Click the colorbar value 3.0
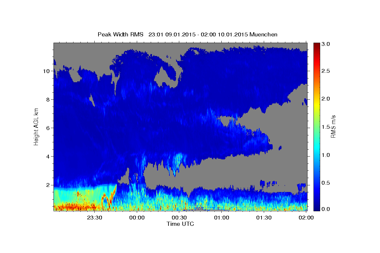 click(326, 44)
